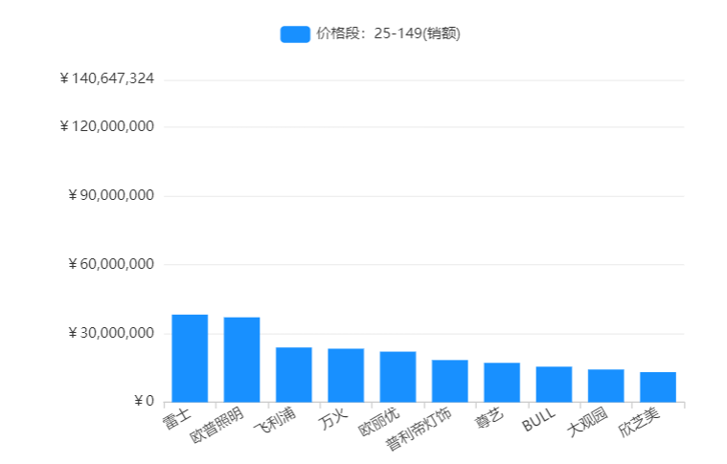
Task: Select the 普利帝灯饰 bar
Action: pos(449,381)
